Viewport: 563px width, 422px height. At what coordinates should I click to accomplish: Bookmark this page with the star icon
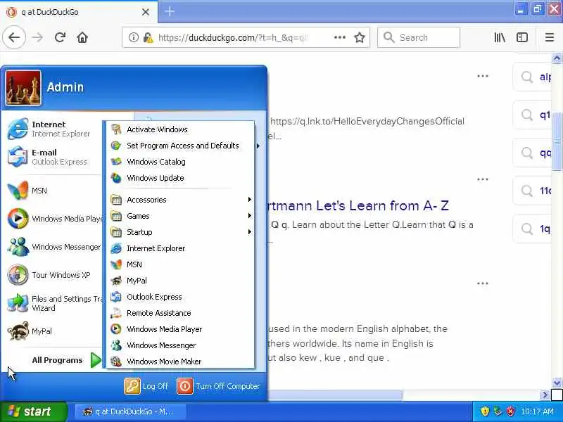pos(360,37)
